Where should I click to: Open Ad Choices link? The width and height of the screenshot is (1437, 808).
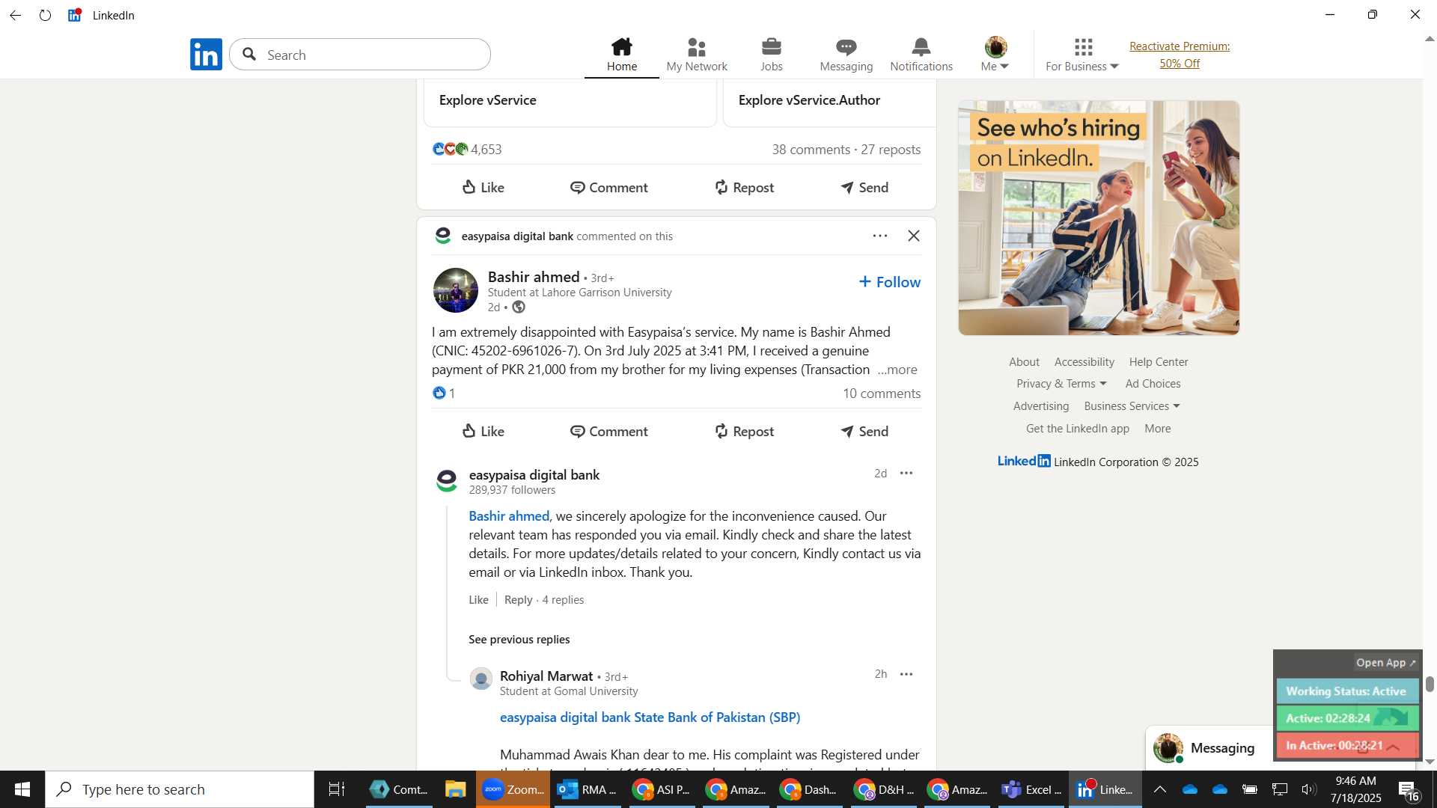(1153, 384)
